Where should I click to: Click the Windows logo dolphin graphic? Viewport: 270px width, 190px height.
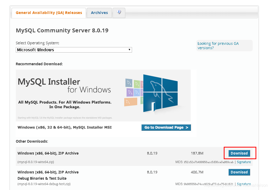click(x=160, y=93)
